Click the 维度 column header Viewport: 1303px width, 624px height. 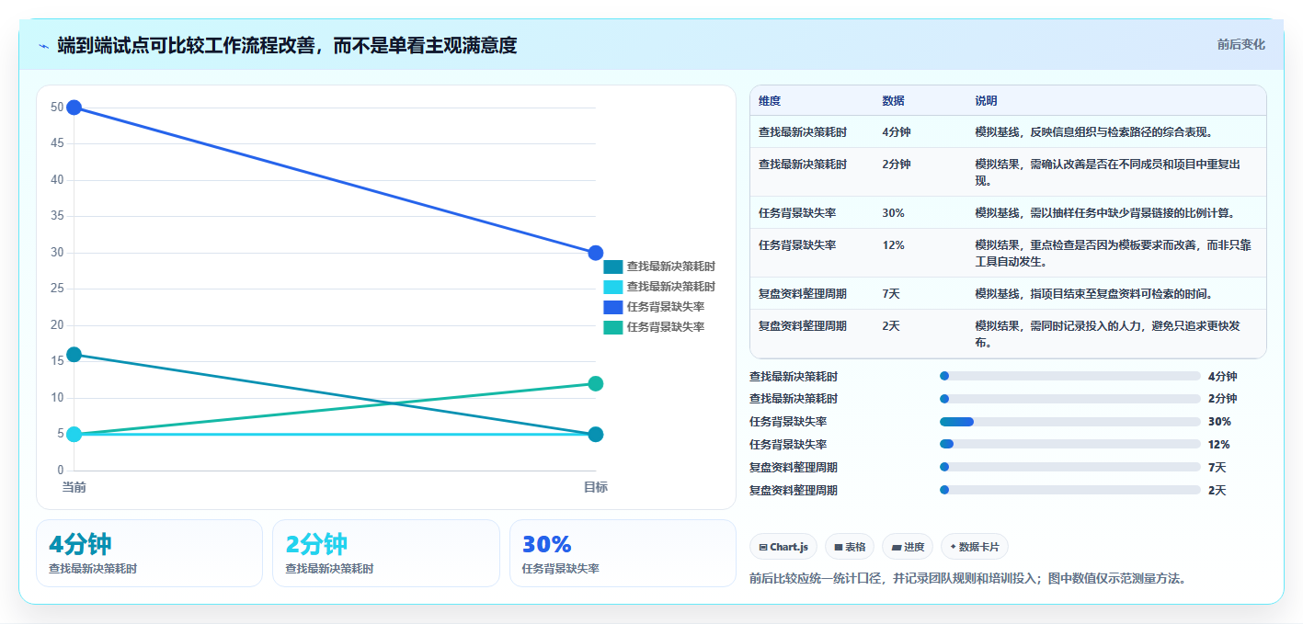coord(770,101)
